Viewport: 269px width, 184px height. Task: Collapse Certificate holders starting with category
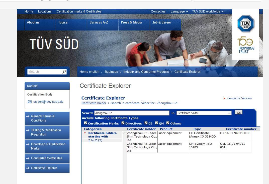click(x=85, y=133)
